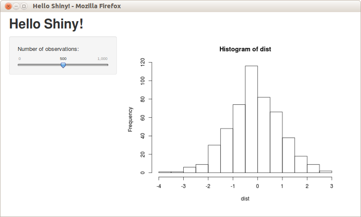Click the window title bar text

tap(77, 6)
